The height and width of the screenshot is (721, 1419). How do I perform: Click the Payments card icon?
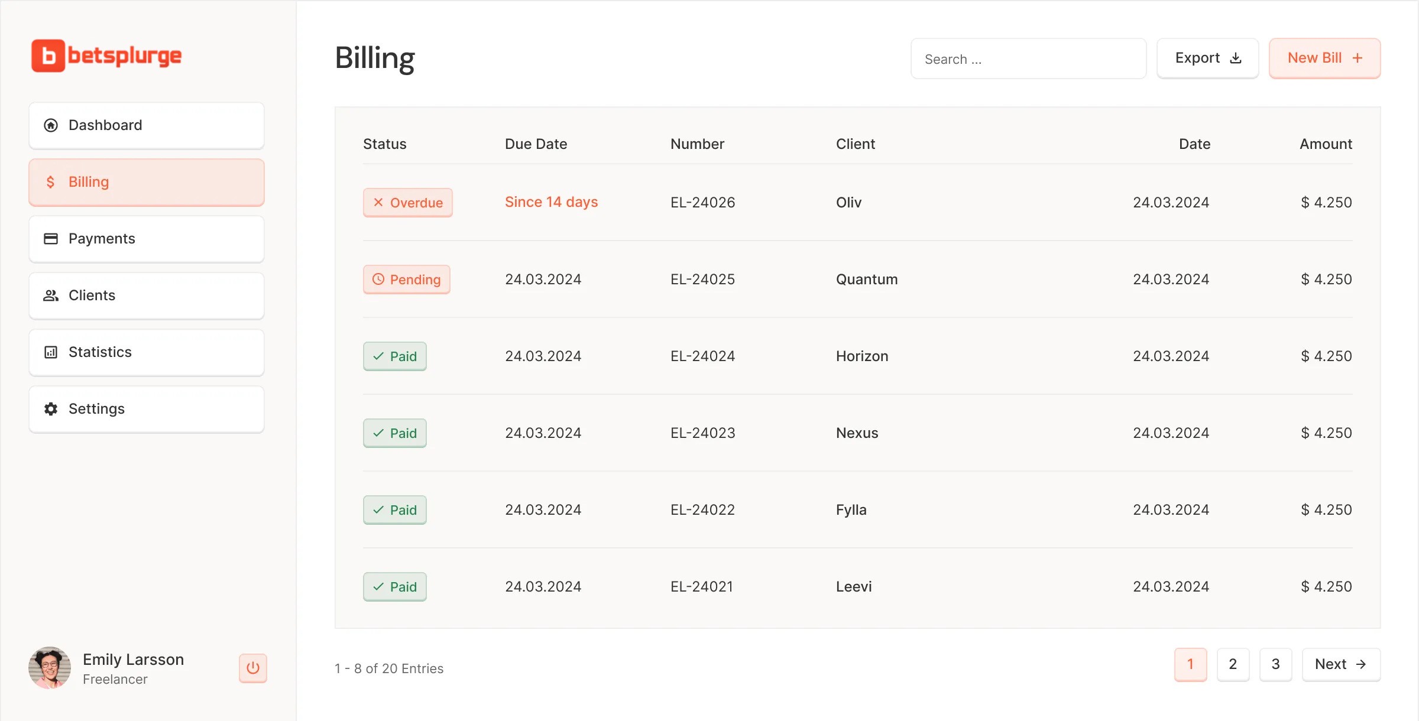51,239
